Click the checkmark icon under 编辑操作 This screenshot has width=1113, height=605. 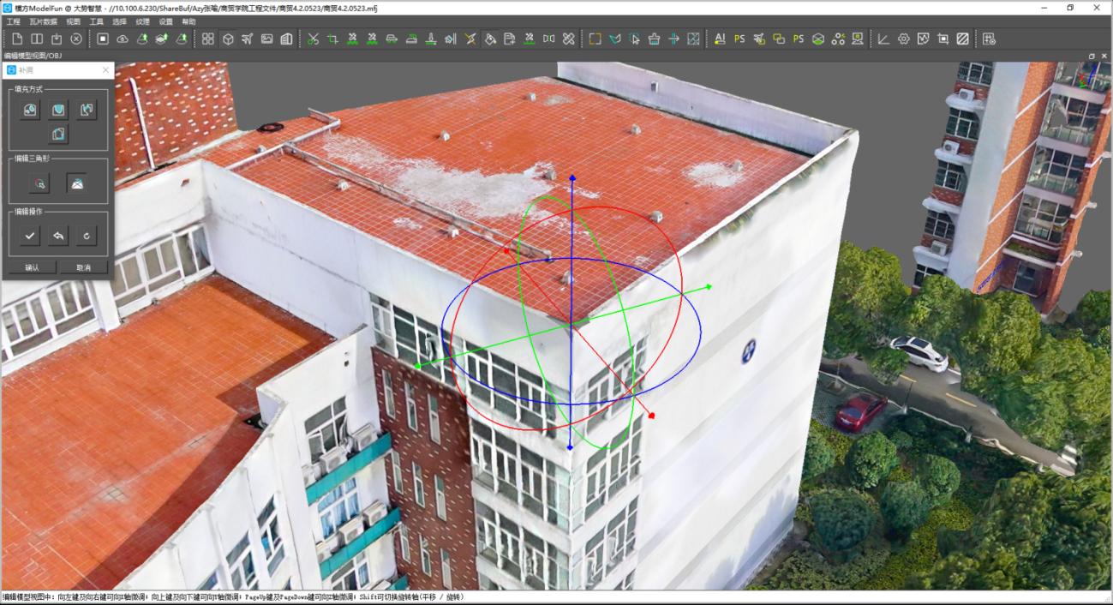30,235
